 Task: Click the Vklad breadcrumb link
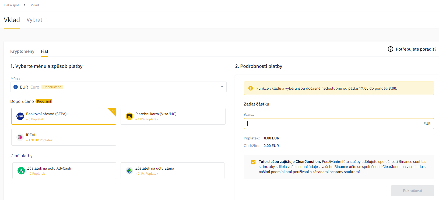(x=35, y=5)
